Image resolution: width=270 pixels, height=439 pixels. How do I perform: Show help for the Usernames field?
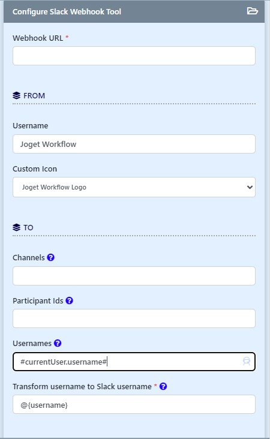(58, 343)
